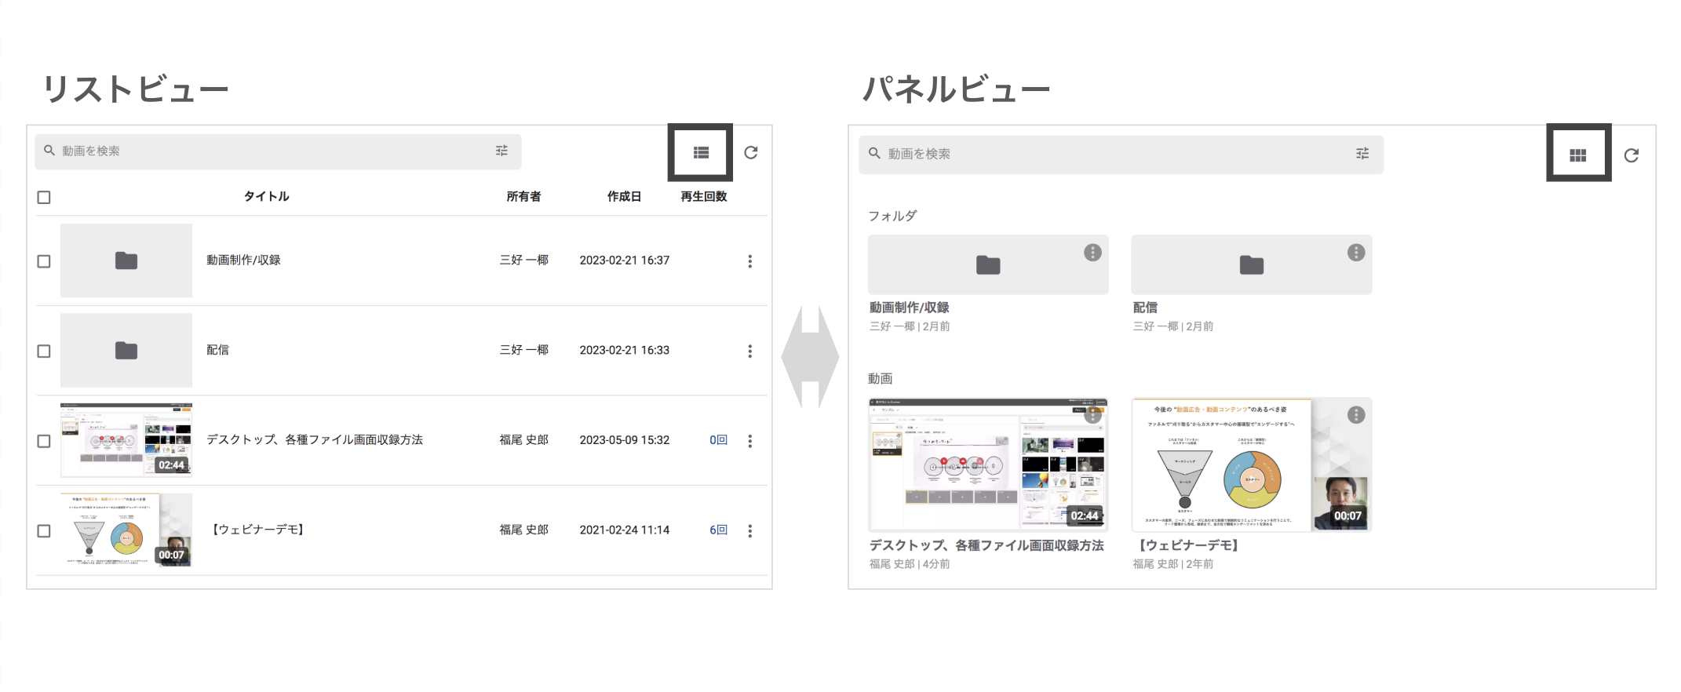Refresh the video list in list view
Viewport: 1681px width, 692px height.
[751, 152]
